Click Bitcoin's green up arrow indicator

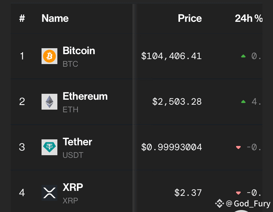pos(243,56)
